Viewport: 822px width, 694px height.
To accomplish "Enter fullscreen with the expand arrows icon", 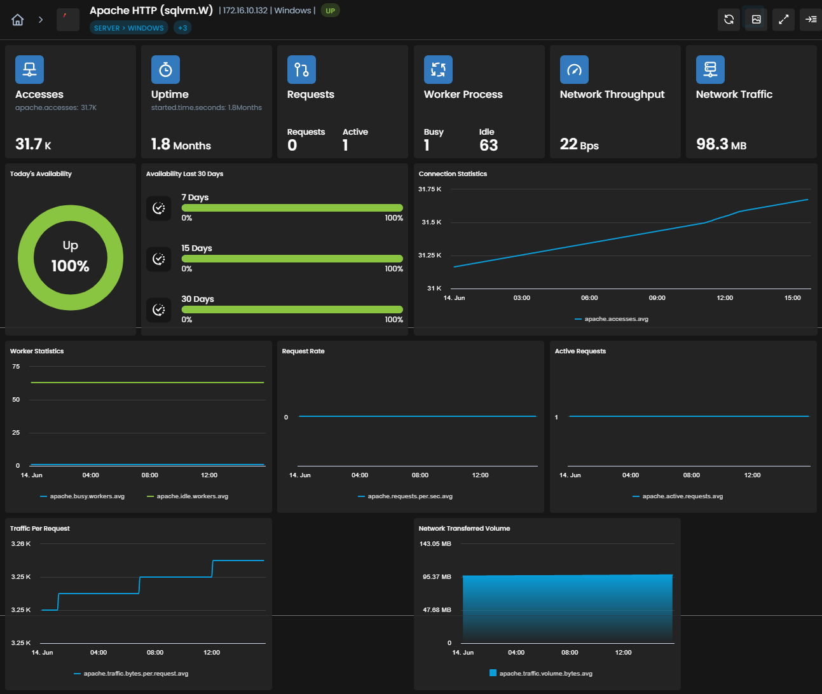I will (x=783, y=20).
